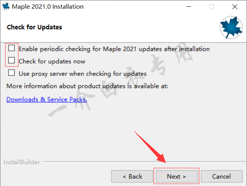Click the Enable periodic checking label text
Viewport: 247px width, 186px height.
pyautogui.click(x=114, y=49)
